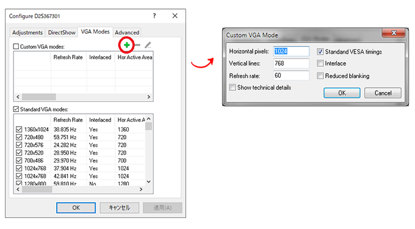Click custom modes list left scroll arrow

(18, 97)
